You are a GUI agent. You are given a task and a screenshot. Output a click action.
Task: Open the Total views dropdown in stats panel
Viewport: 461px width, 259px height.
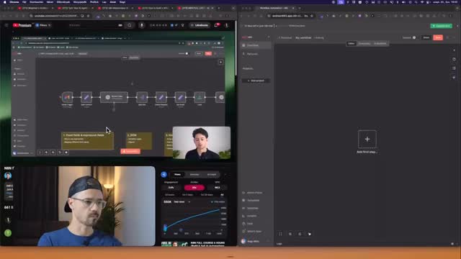[182, 201]
